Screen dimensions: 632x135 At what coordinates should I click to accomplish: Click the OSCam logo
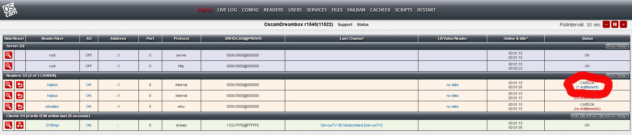tap(10, 10)
